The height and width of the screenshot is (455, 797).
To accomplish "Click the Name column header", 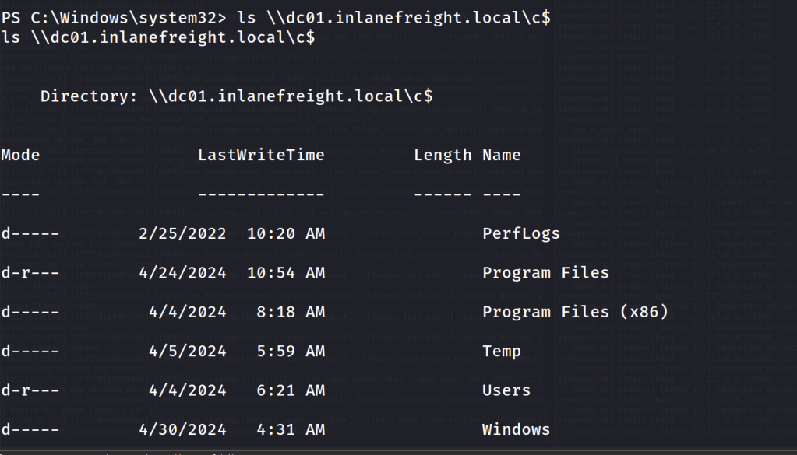I will coord(501,155).
